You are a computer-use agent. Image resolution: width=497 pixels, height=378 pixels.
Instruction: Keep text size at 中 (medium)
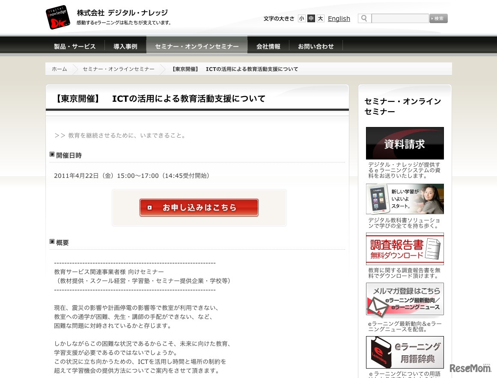coord(311,18)
